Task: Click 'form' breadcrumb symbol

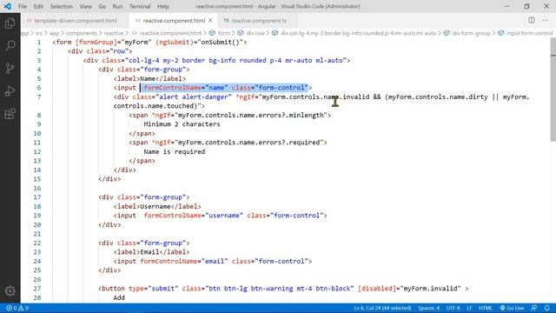Action: 224,33
